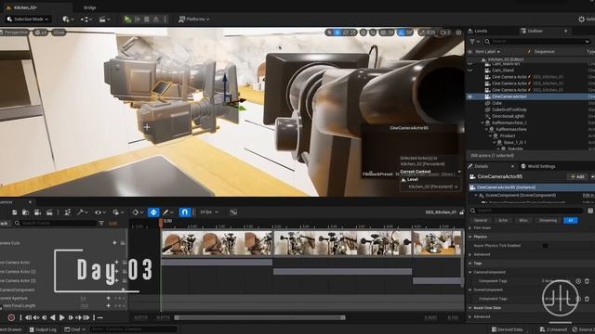Collapse the Tags section
Image resolution: width=595 pixels, height=334 pixels.
coord(470,263)
